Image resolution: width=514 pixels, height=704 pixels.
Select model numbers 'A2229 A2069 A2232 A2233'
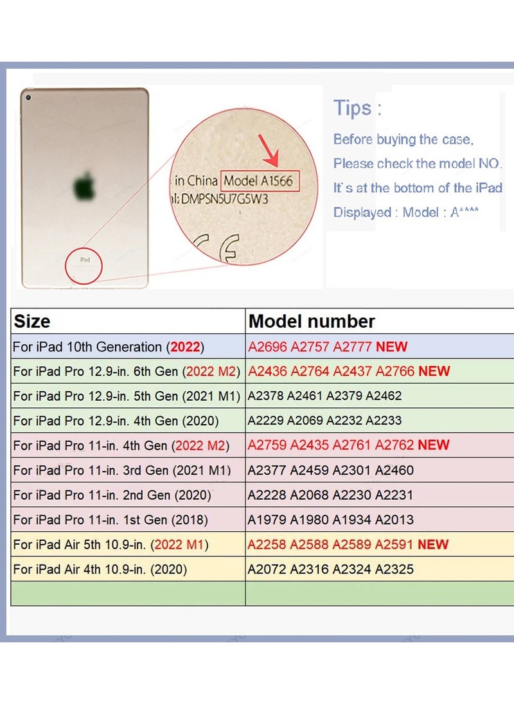click(324, 420)
